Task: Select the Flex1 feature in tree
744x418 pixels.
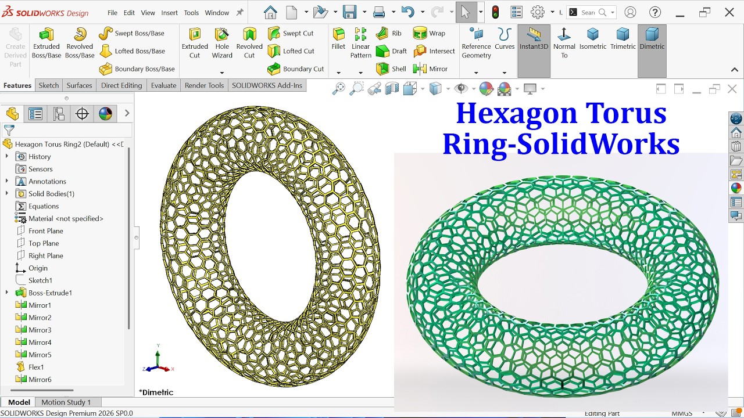Action: click(x=36, y=367)
